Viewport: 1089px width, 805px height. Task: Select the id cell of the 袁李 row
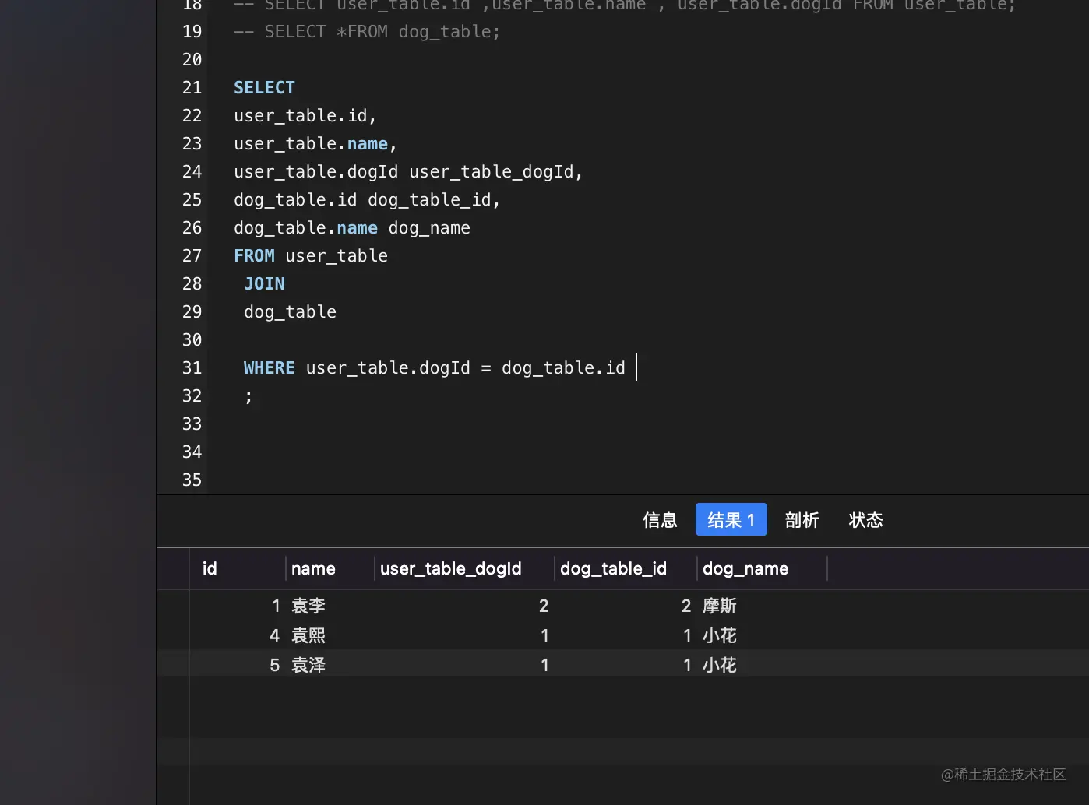(276, 606)
